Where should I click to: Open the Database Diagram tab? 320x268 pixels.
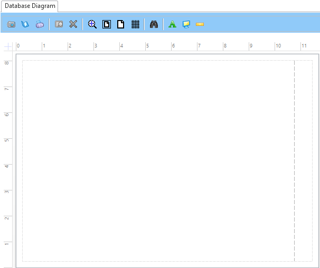[30, 6]
